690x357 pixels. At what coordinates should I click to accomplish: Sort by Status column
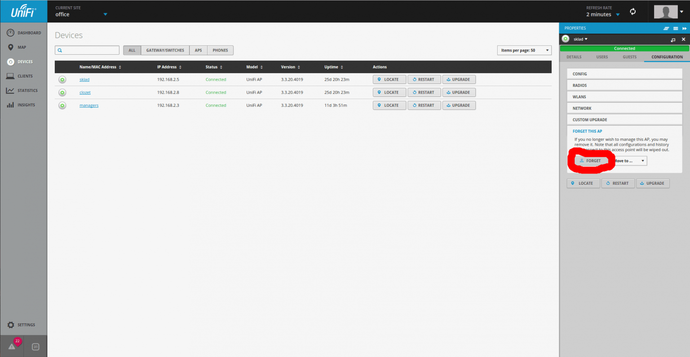tap(214, 67)
